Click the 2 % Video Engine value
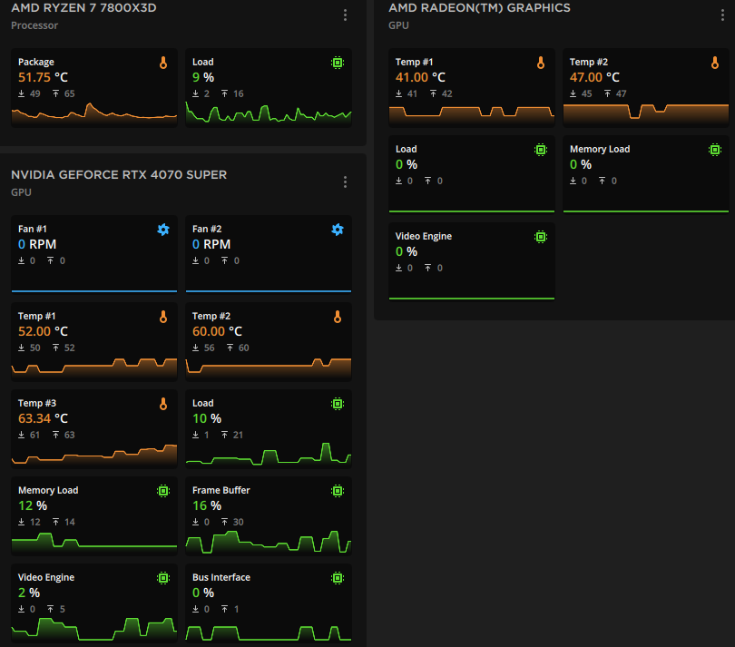 pyautogui.click(x=29, y=593)
